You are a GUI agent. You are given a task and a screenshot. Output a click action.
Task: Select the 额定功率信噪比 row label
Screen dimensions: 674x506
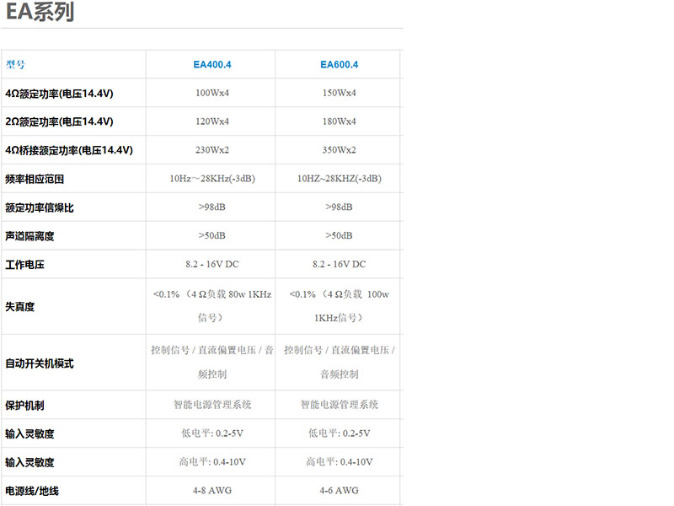click(x=40, y=207)
